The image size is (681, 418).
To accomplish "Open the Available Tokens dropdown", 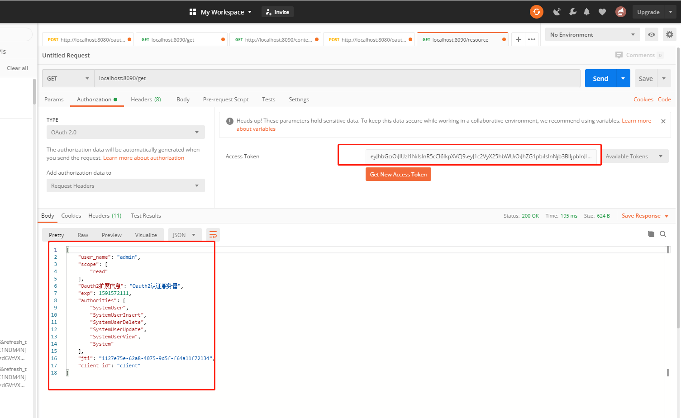I will (635, 156).
